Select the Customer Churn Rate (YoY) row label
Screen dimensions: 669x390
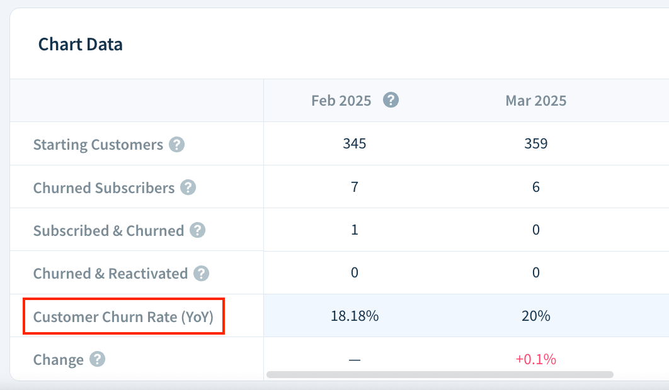coord(123,316)
